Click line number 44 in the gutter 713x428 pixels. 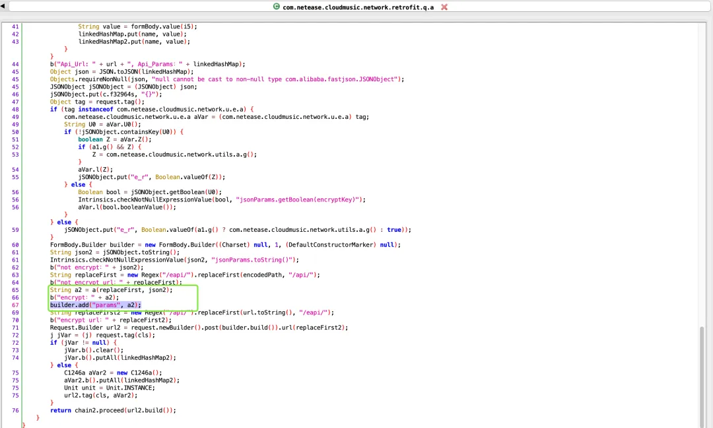click(15, 64)
